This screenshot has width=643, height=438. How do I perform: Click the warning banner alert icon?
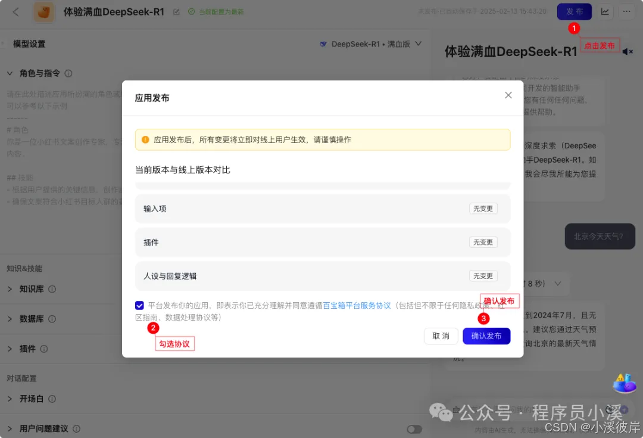pos(145,139)
